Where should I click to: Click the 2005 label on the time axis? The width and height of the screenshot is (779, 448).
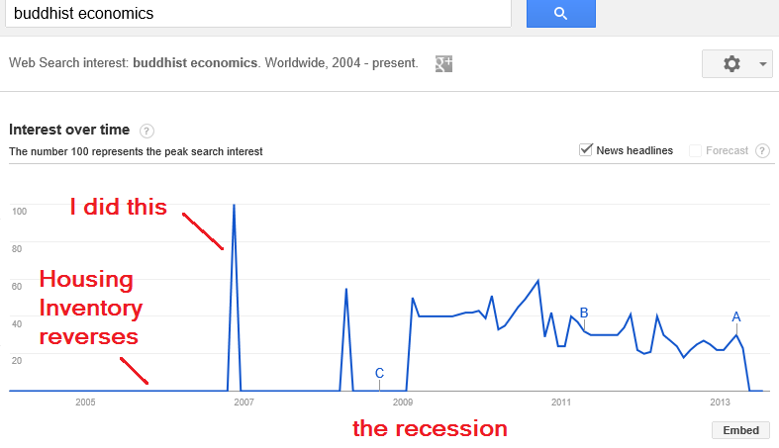[x=85, y=403]
